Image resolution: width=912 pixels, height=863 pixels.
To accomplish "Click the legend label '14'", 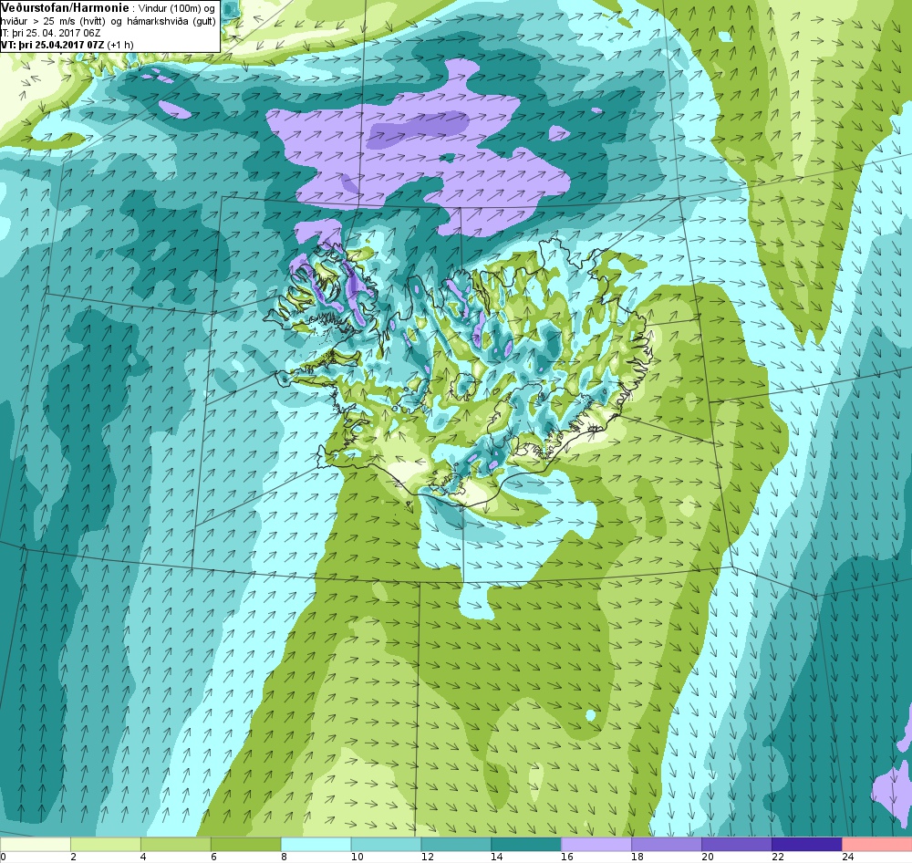I will (x=497, y=857).
